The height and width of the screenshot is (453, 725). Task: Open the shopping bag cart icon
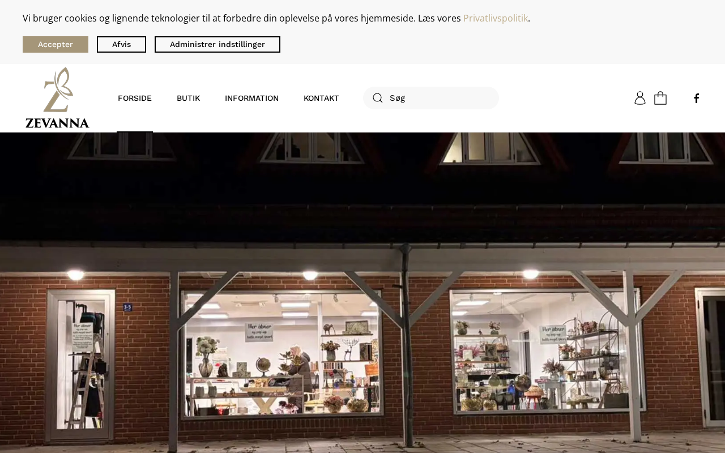click(660, 98)
